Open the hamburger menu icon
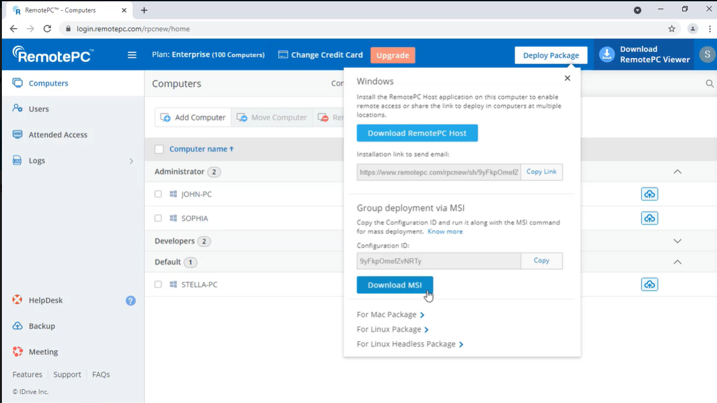717x403 pixels. [x=132, y=55]
